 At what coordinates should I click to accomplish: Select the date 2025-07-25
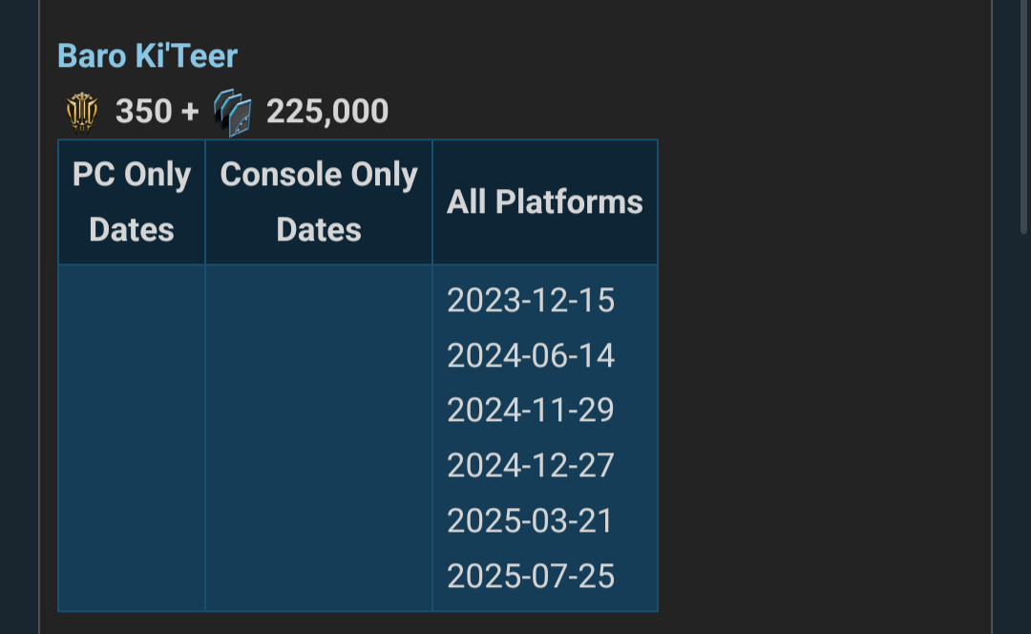[x=531, y=576]
